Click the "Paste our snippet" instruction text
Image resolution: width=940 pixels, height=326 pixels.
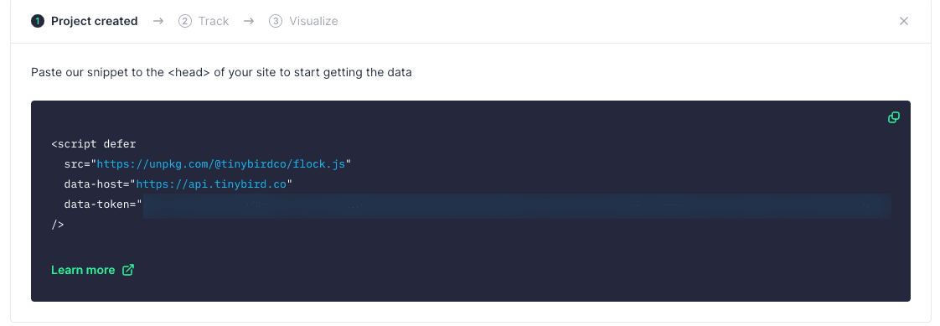(x=221, y=73)
